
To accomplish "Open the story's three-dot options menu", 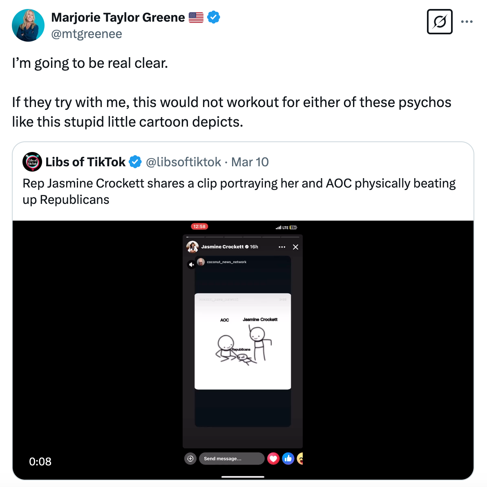I will pos(282,247).
